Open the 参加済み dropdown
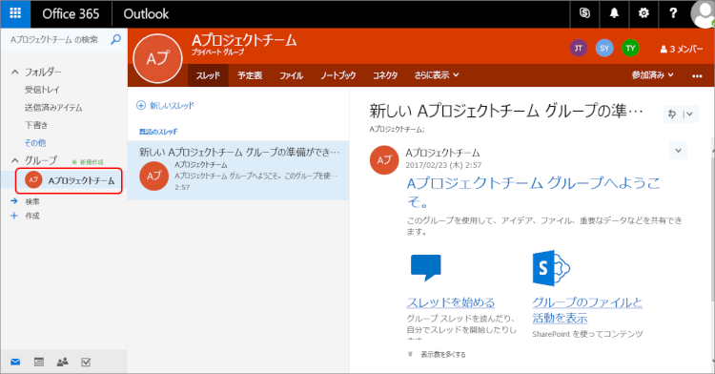 click(652, 75)
